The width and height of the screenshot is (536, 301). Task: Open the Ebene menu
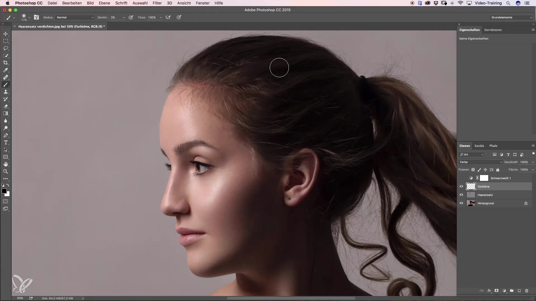pyautogui.click(x=104, y=3)
